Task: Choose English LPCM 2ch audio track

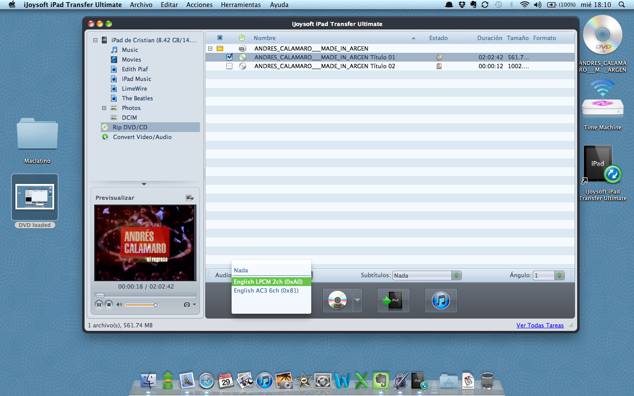Action: coord(271,282)
